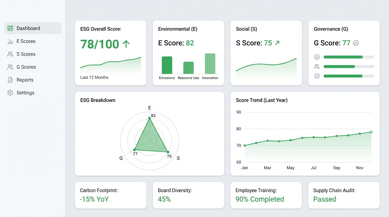
Task: Click the Settings gear icon
Action: tap(10, 93)
